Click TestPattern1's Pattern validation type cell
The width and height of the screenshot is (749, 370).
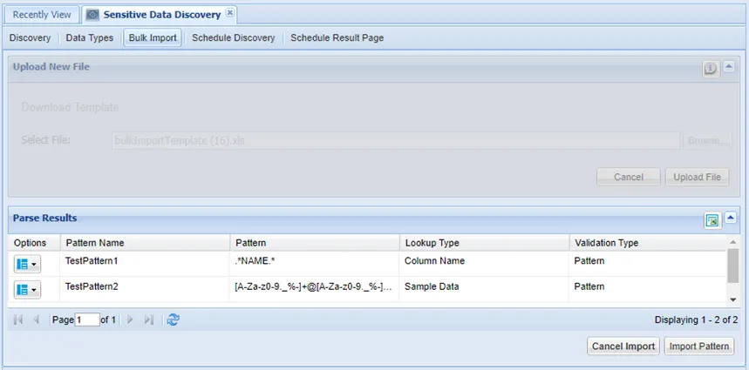(x=648, y=264)
